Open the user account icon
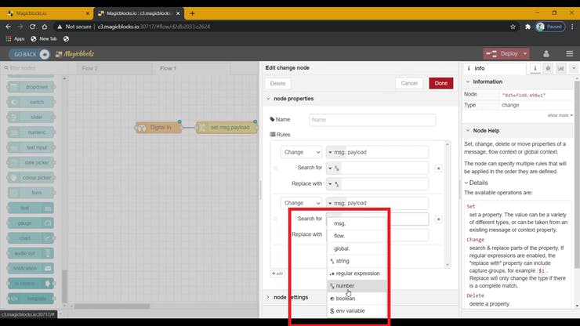The width and height of the screenshot is (580, 326). [x=546, y=54]
